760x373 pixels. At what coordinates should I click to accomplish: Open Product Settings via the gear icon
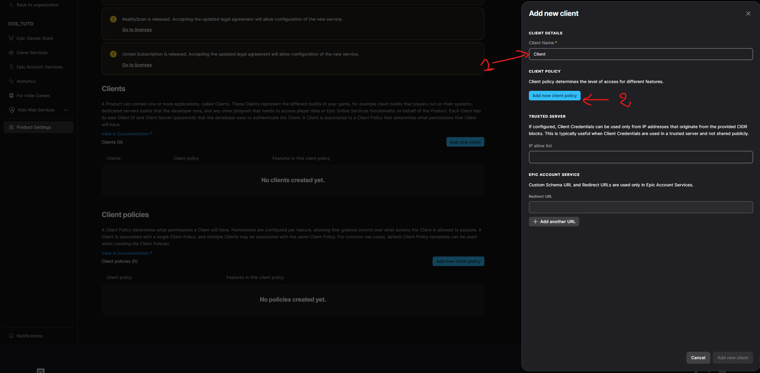pos(11,127)
